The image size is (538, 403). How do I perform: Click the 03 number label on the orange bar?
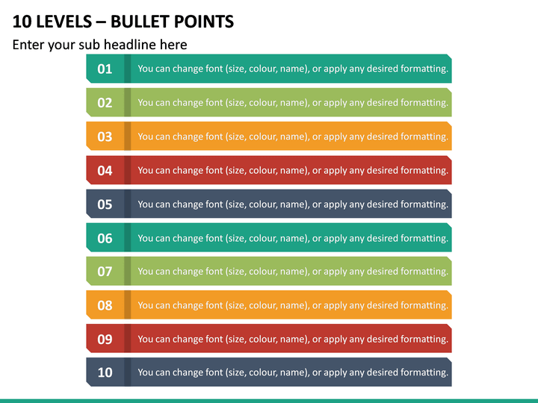[105, 137]
